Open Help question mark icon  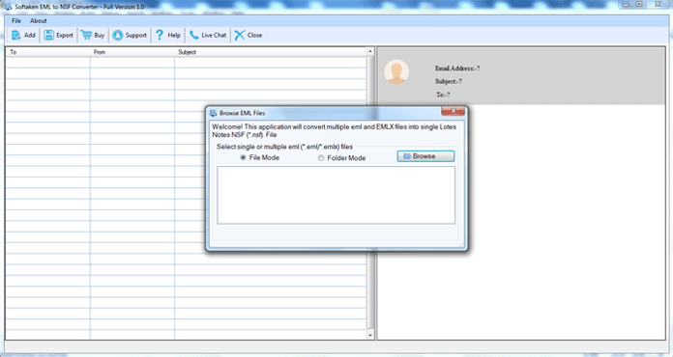click(160, 35)
